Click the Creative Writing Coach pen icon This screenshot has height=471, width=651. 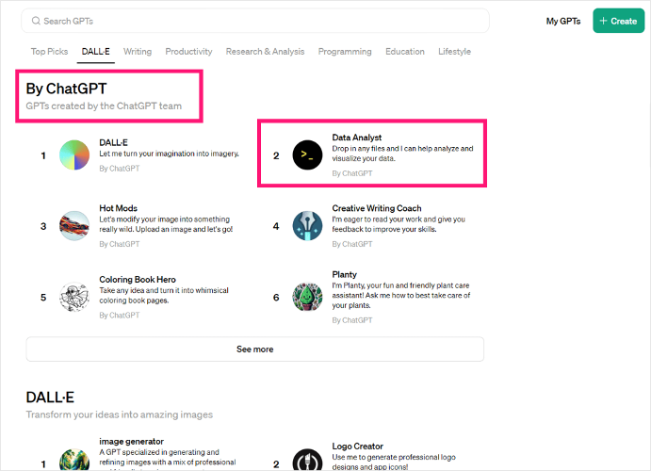[307, 226]
